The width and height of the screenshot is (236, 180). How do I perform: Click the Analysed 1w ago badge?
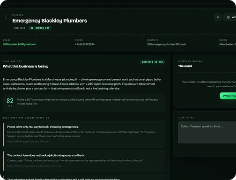152,62
